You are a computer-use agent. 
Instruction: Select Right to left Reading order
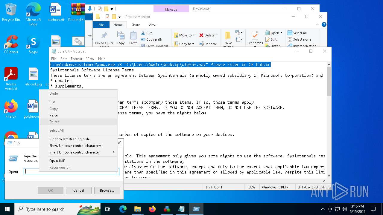(78, 139)
